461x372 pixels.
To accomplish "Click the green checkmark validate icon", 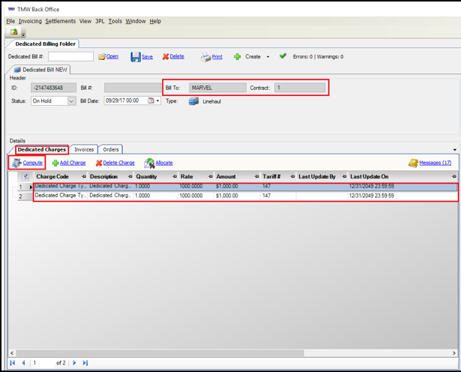I will pyautogui.click(x=283, y=55).
